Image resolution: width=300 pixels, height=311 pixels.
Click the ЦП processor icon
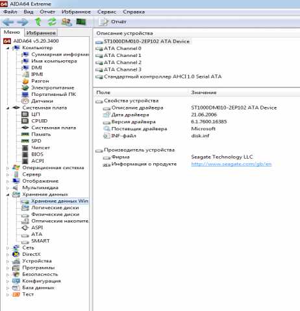pyautogui.click(x=25, y=114)
